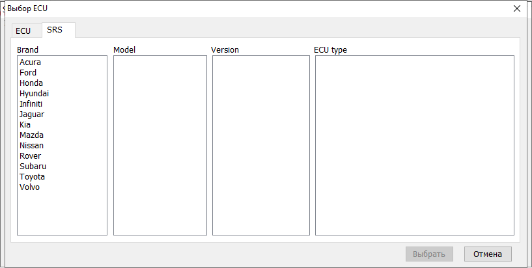Choose Ford from the Brand list
Viewport: 532px width, 268px height.
point(28,73)
